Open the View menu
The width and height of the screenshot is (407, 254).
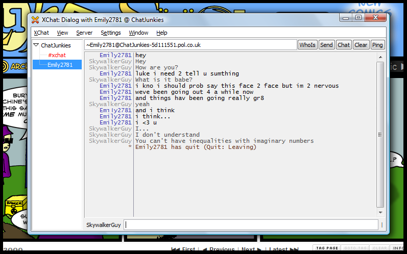pyautogui.click(x=62, y=33)
